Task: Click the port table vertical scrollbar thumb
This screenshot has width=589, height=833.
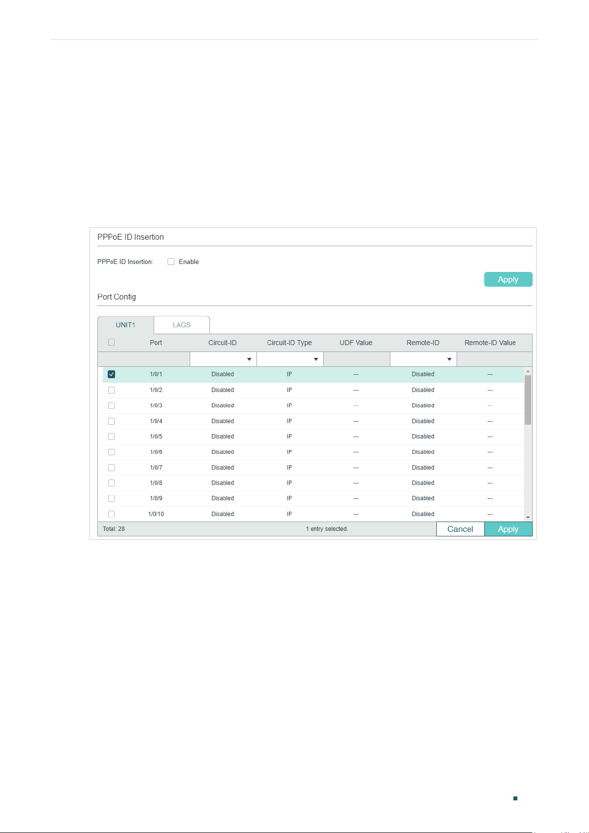Action: pos(528,400)
